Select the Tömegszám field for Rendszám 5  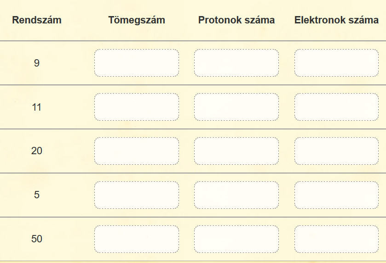[137, 195]
